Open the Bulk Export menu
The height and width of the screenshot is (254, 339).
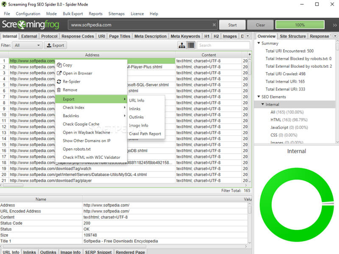(x=73, y=14)
